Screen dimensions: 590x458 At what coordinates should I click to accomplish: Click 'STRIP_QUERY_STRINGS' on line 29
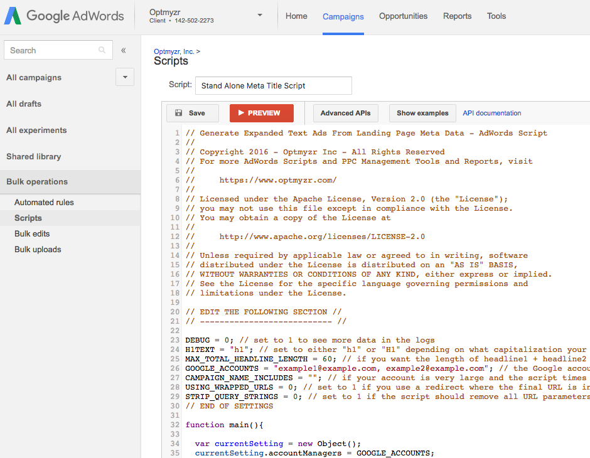click(232, 397)
